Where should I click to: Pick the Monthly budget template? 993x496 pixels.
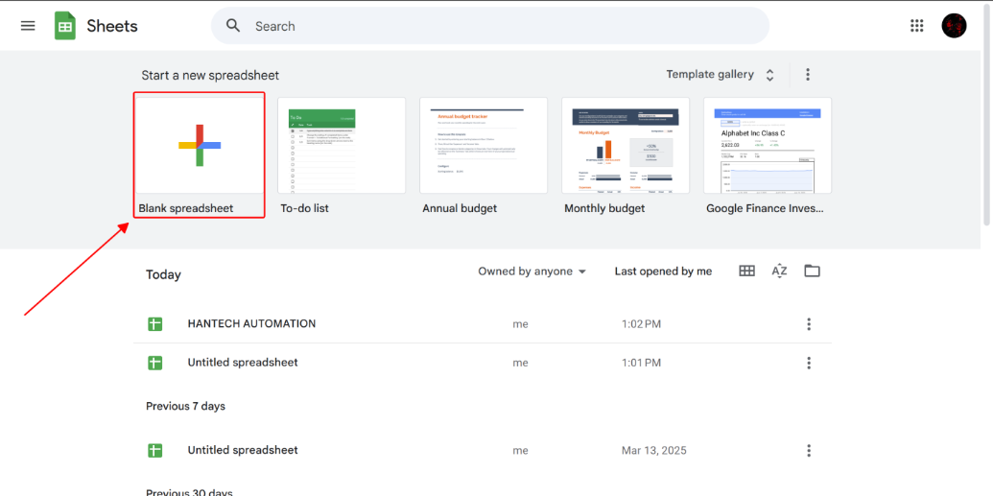coord(626,146)
